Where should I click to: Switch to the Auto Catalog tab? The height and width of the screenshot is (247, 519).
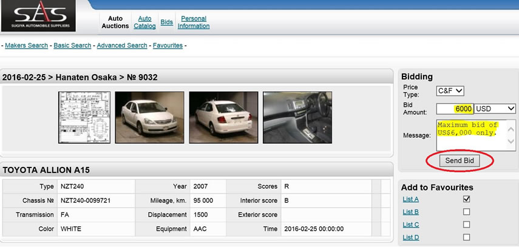pyautogui.click(x=144, y=22)
